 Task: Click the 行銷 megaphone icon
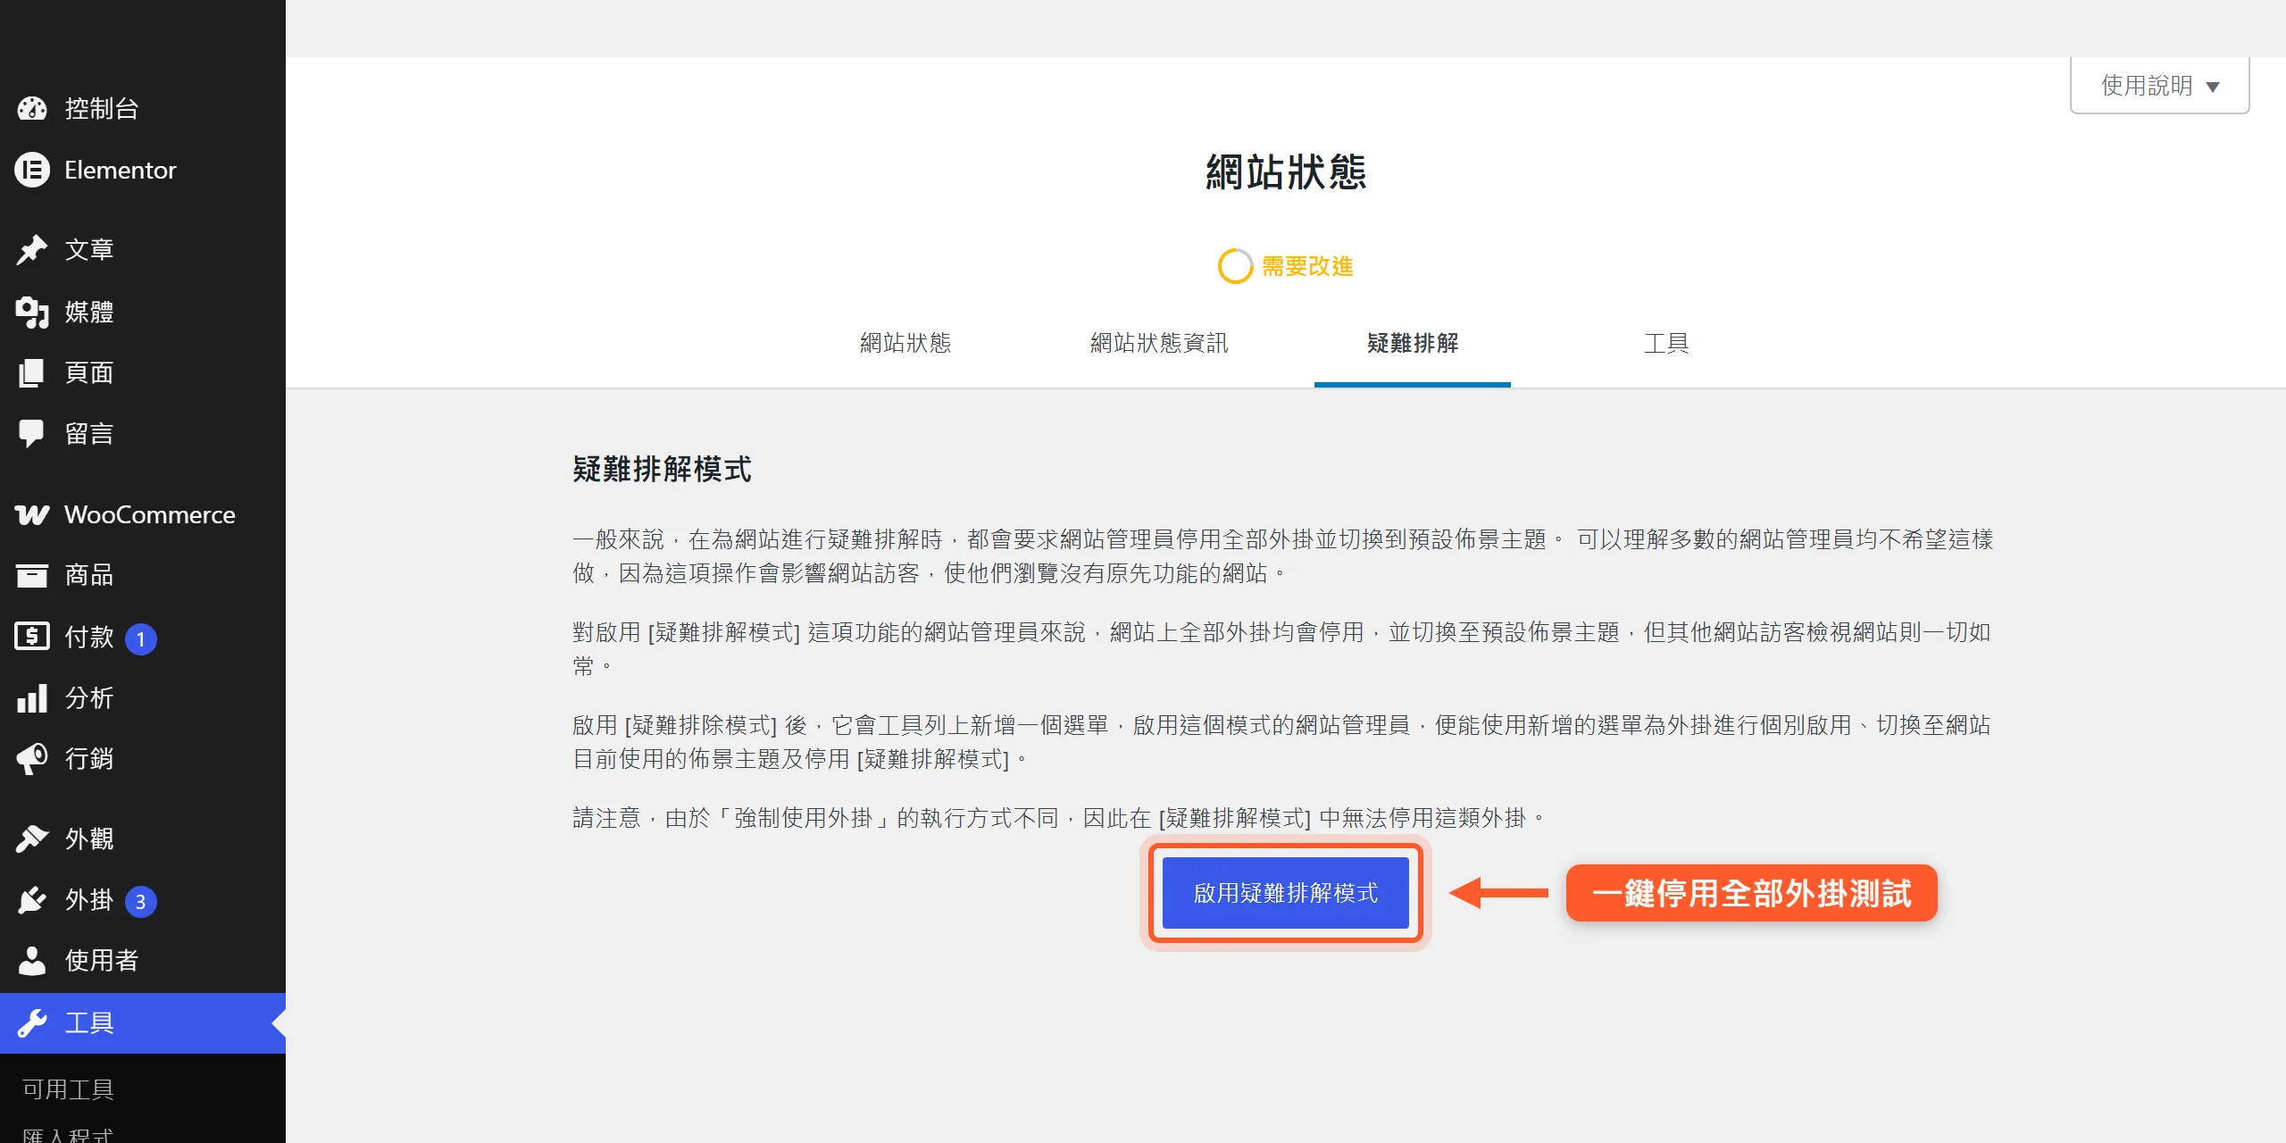tap(32, 758)
